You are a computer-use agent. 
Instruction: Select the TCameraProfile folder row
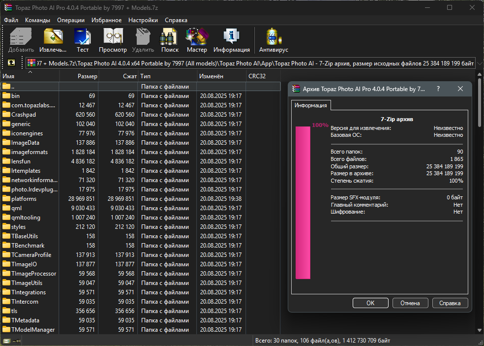click(x=140, y=254)
